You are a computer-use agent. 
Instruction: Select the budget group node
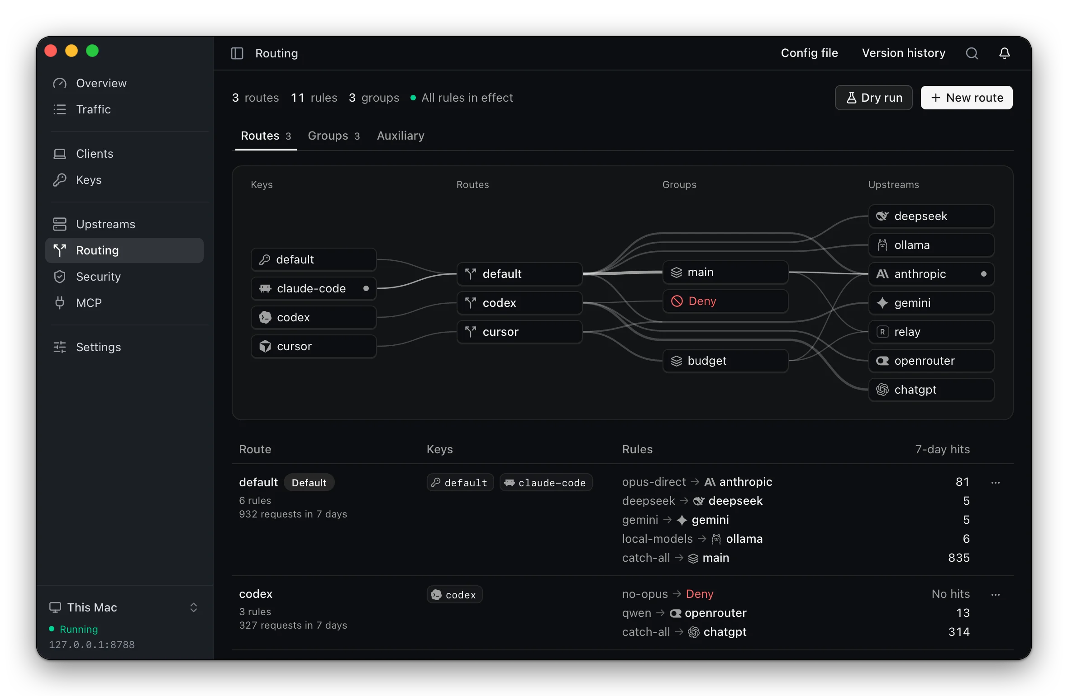[x=725, y=361]
